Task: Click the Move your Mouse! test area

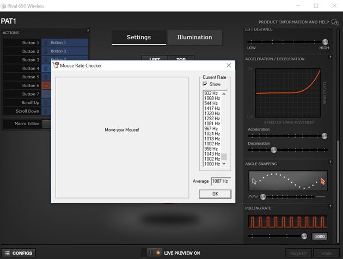Action: (122, 138)
